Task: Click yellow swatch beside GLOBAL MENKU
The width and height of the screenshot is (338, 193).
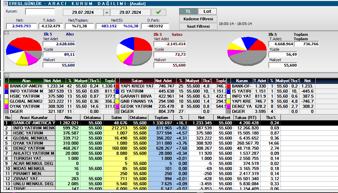Action: point(6,101)
